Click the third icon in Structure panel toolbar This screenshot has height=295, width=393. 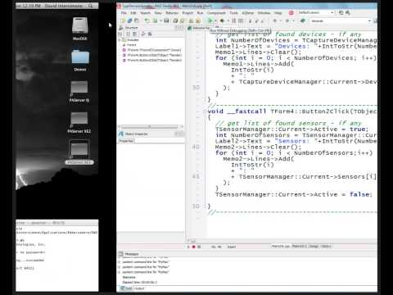(135, 34)
